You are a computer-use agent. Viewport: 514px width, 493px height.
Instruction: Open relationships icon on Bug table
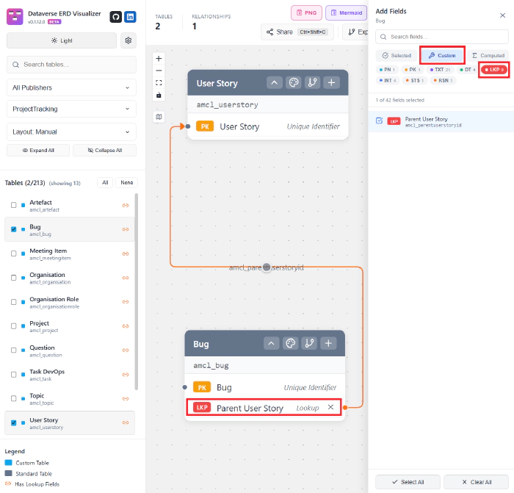pyautogui.click(x=309, y=343)
